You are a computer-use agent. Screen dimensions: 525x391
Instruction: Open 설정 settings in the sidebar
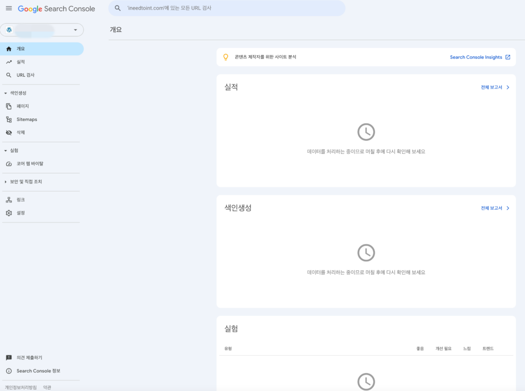pyautogui.click(x=42, y=213)
